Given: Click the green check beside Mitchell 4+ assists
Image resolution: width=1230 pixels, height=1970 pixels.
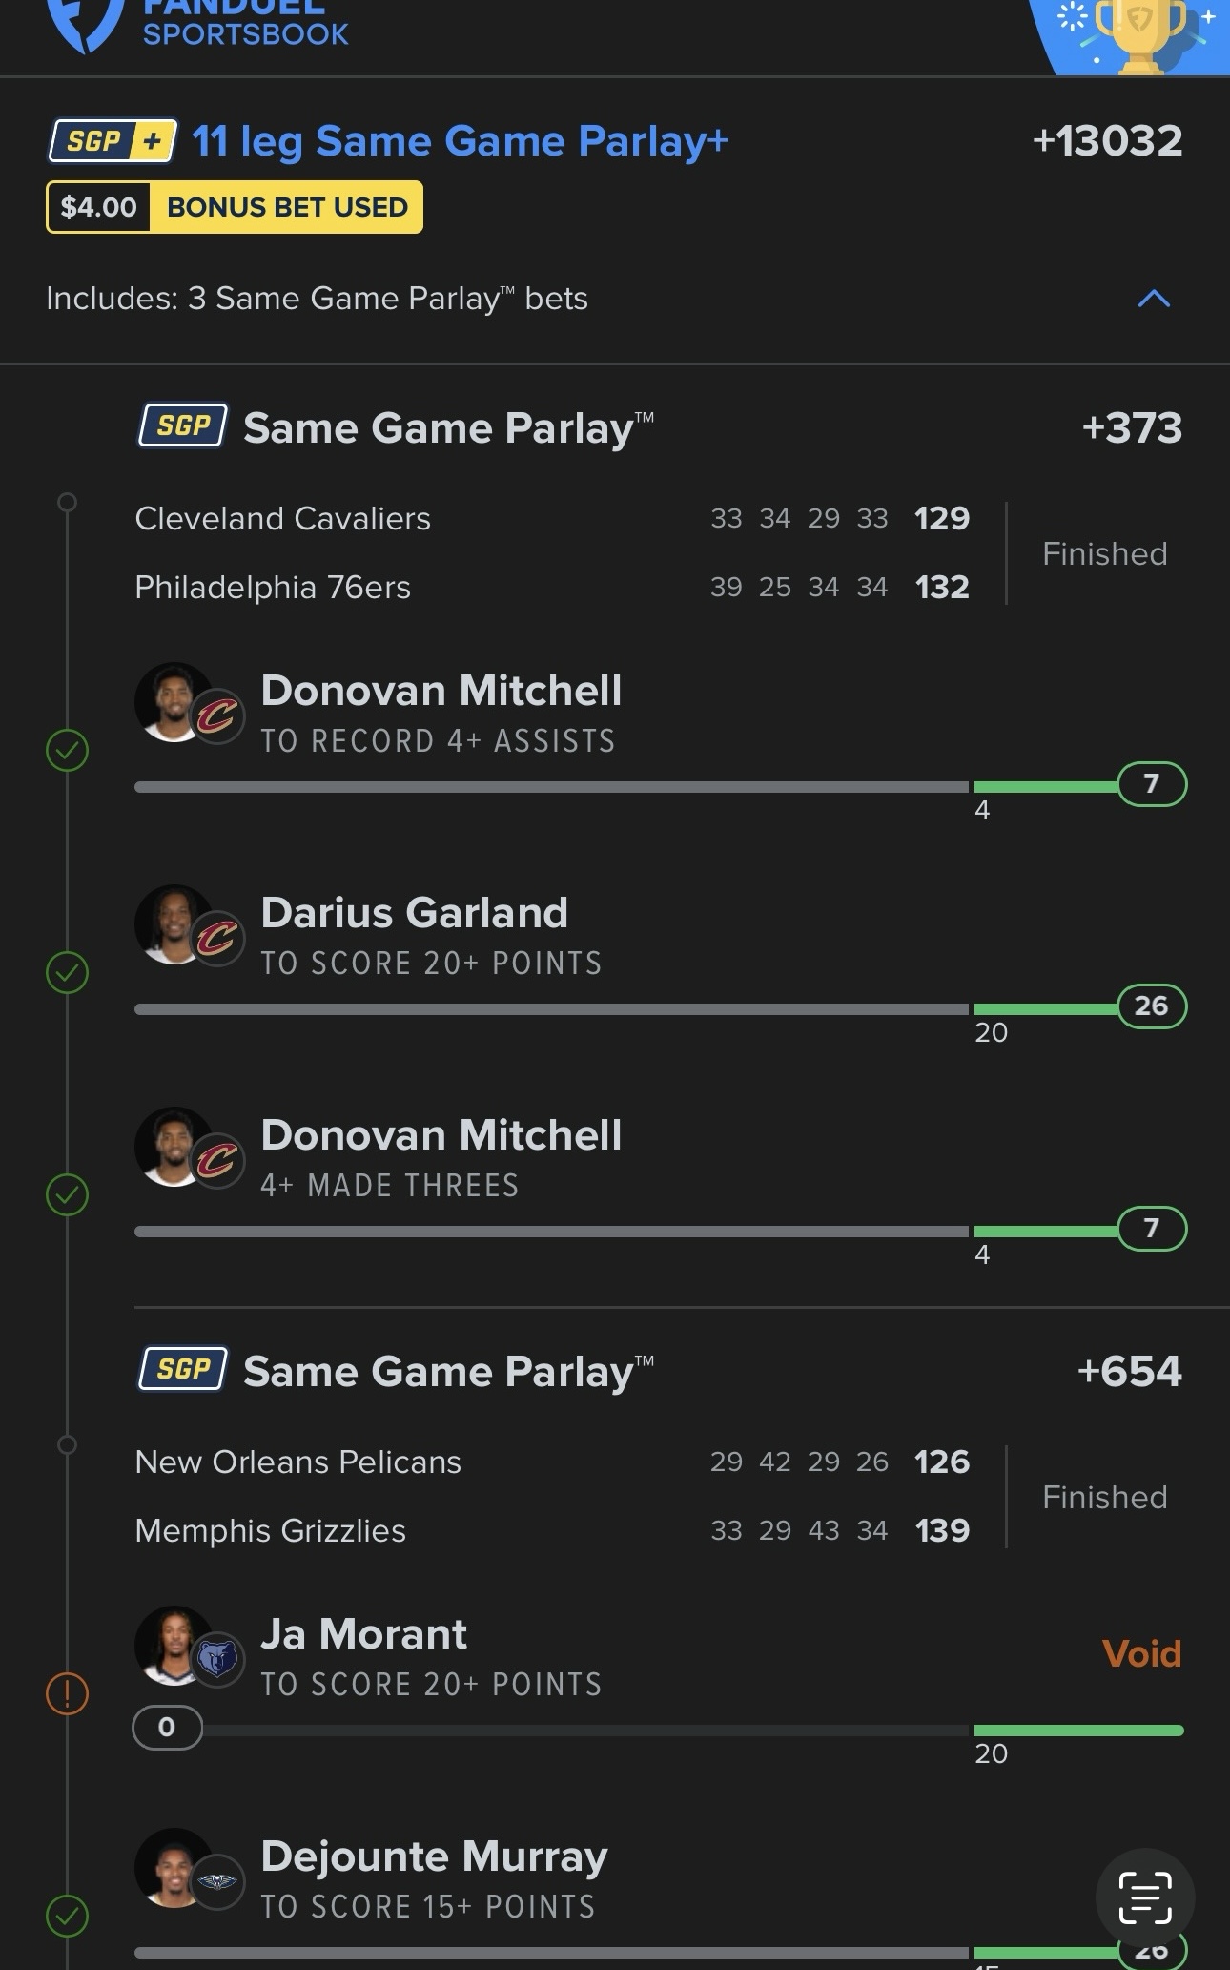Looking at the screenshot, I should [68, 750].
